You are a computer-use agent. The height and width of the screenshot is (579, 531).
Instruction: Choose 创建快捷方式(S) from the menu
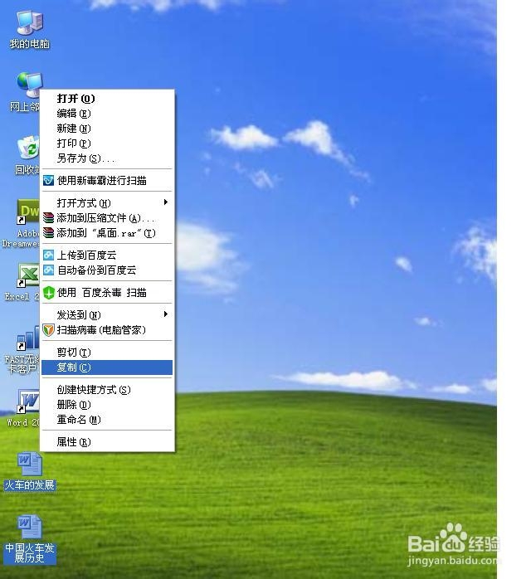pos(107,390)
